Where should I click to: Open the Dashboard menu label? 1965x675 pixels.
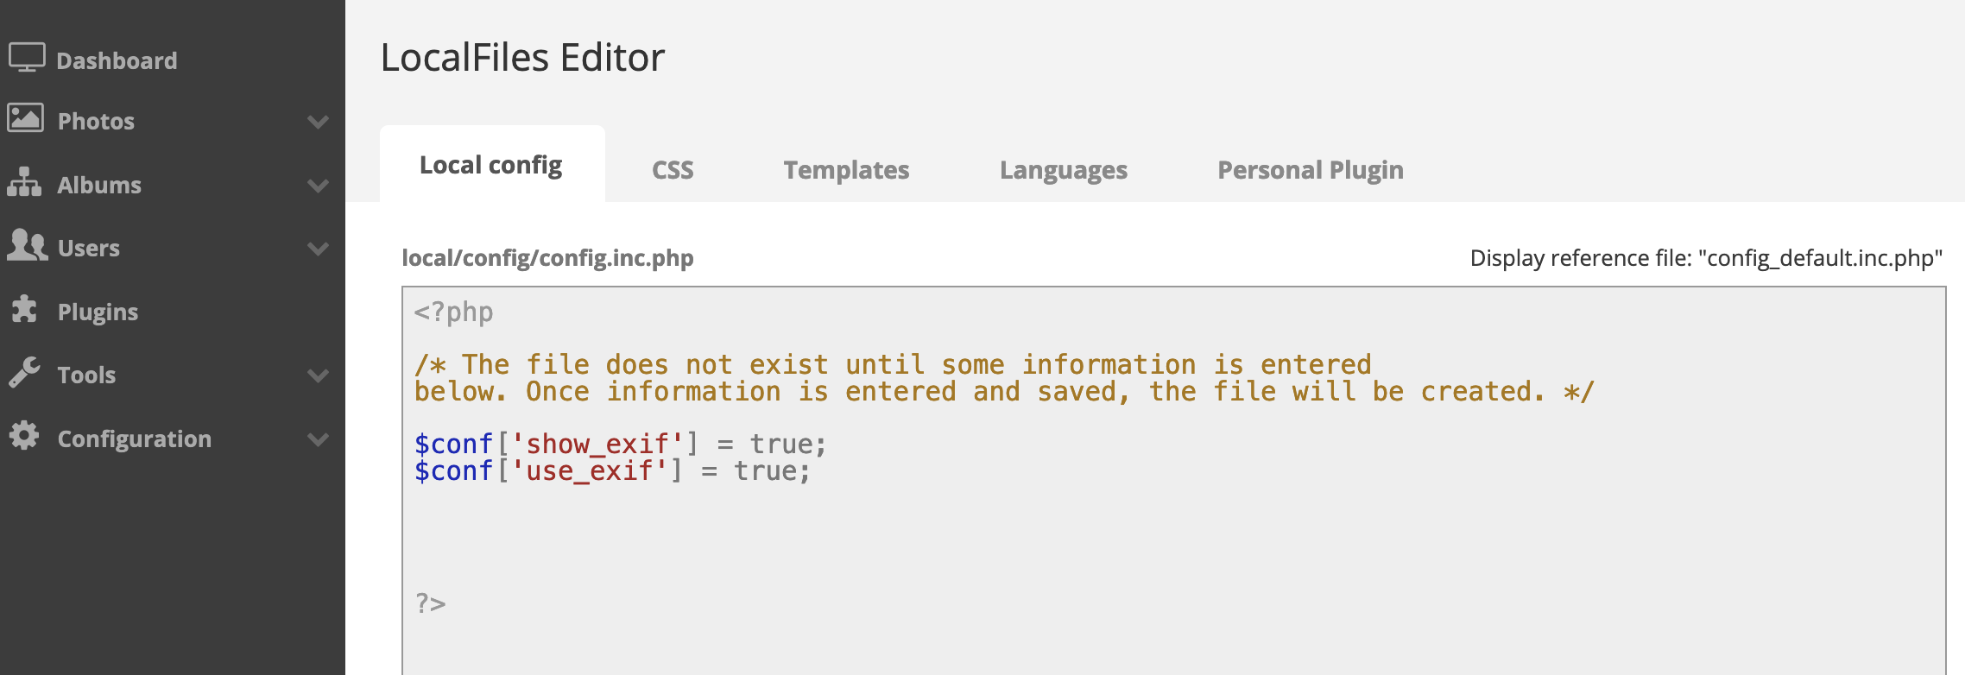117,60
